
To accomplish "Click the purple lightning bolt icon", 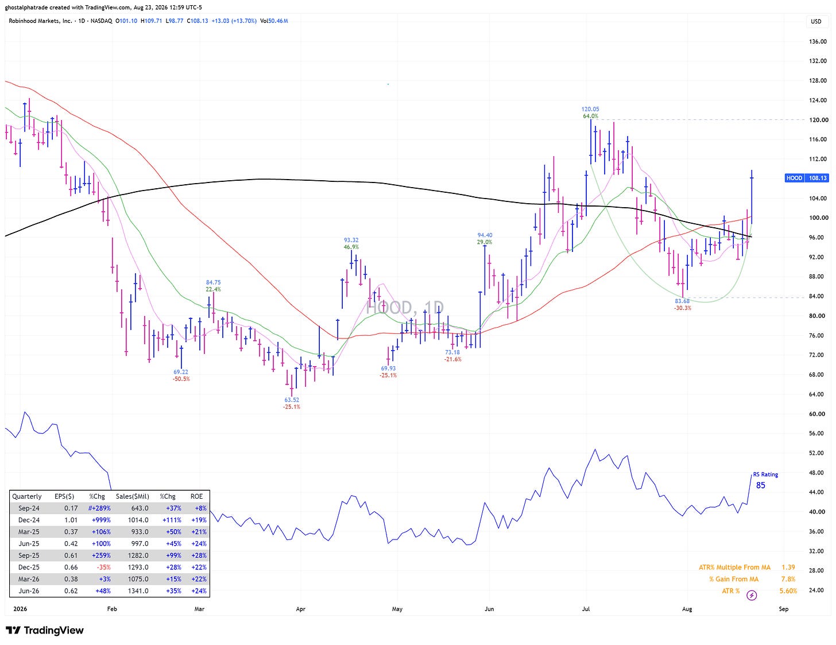I will [752, 595].
